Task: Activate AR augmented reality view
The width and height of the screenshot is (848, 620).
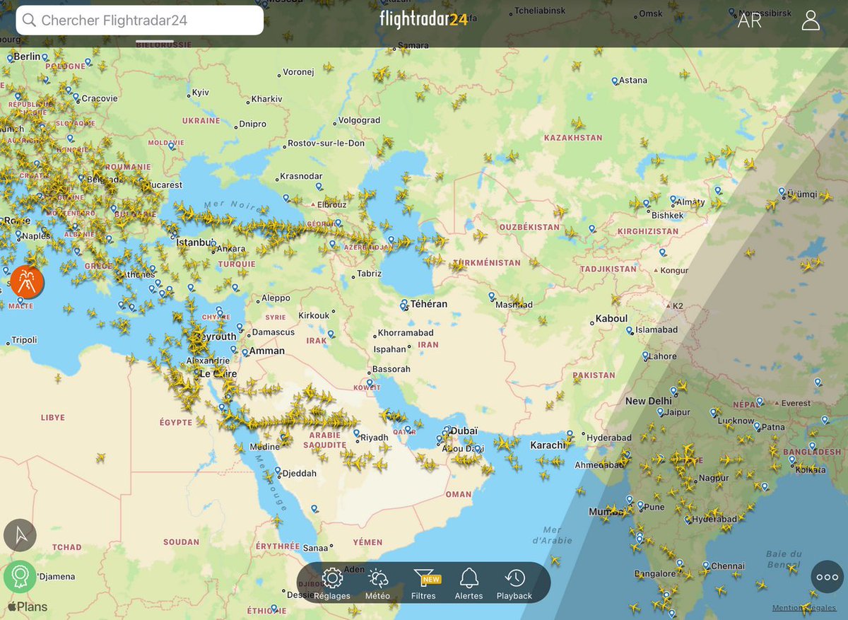Action: pyautogui.click(x=749, y=22)
